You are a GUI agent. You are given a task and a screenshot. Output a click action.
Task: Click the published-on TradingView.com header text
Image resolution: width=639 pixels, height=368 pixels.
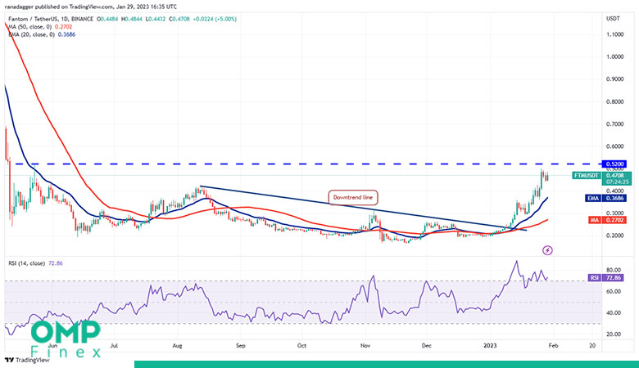click(91, 7)
